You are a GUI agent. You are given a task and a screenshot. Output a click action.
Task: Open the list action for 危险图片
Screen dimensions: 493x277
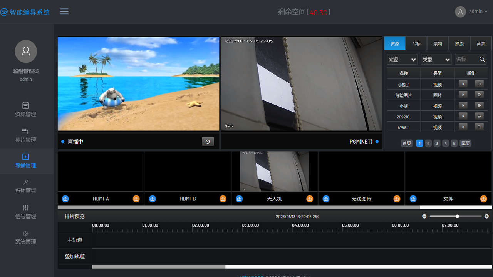click(480, 94)
